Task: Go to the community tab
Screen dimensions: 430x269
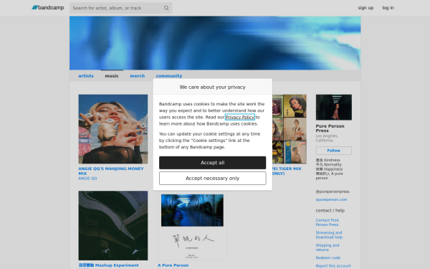Action: (x=169, y=76)
